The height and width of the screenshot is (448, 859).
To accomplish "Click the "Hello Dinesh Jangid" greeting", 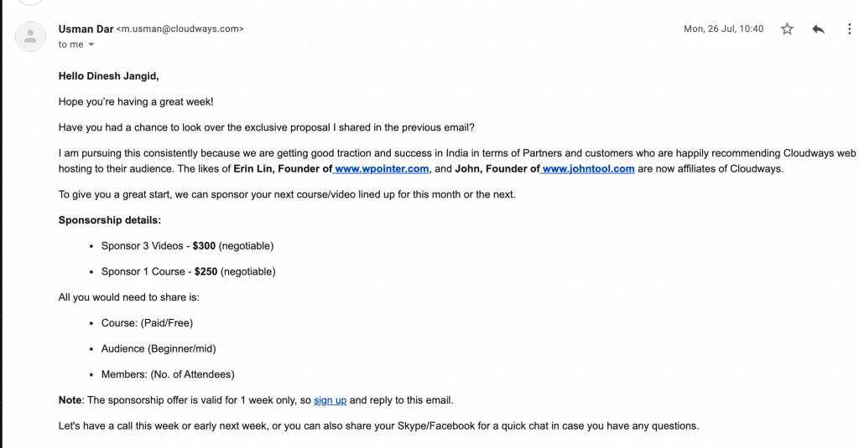I will 108,76.
